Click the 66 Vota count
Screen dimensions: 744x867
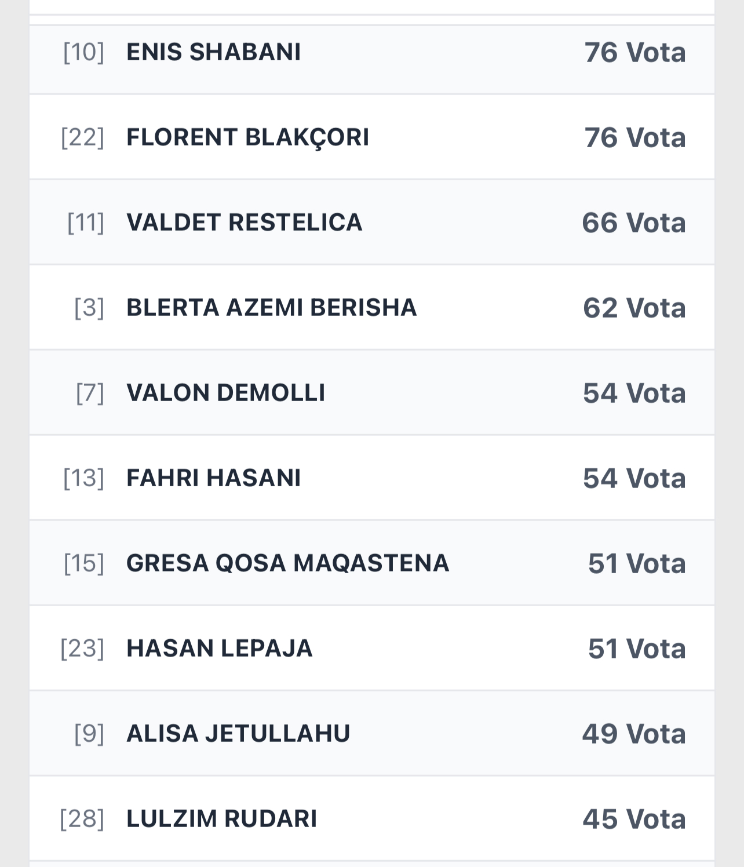pyautogui.click(x=633, y=223)
